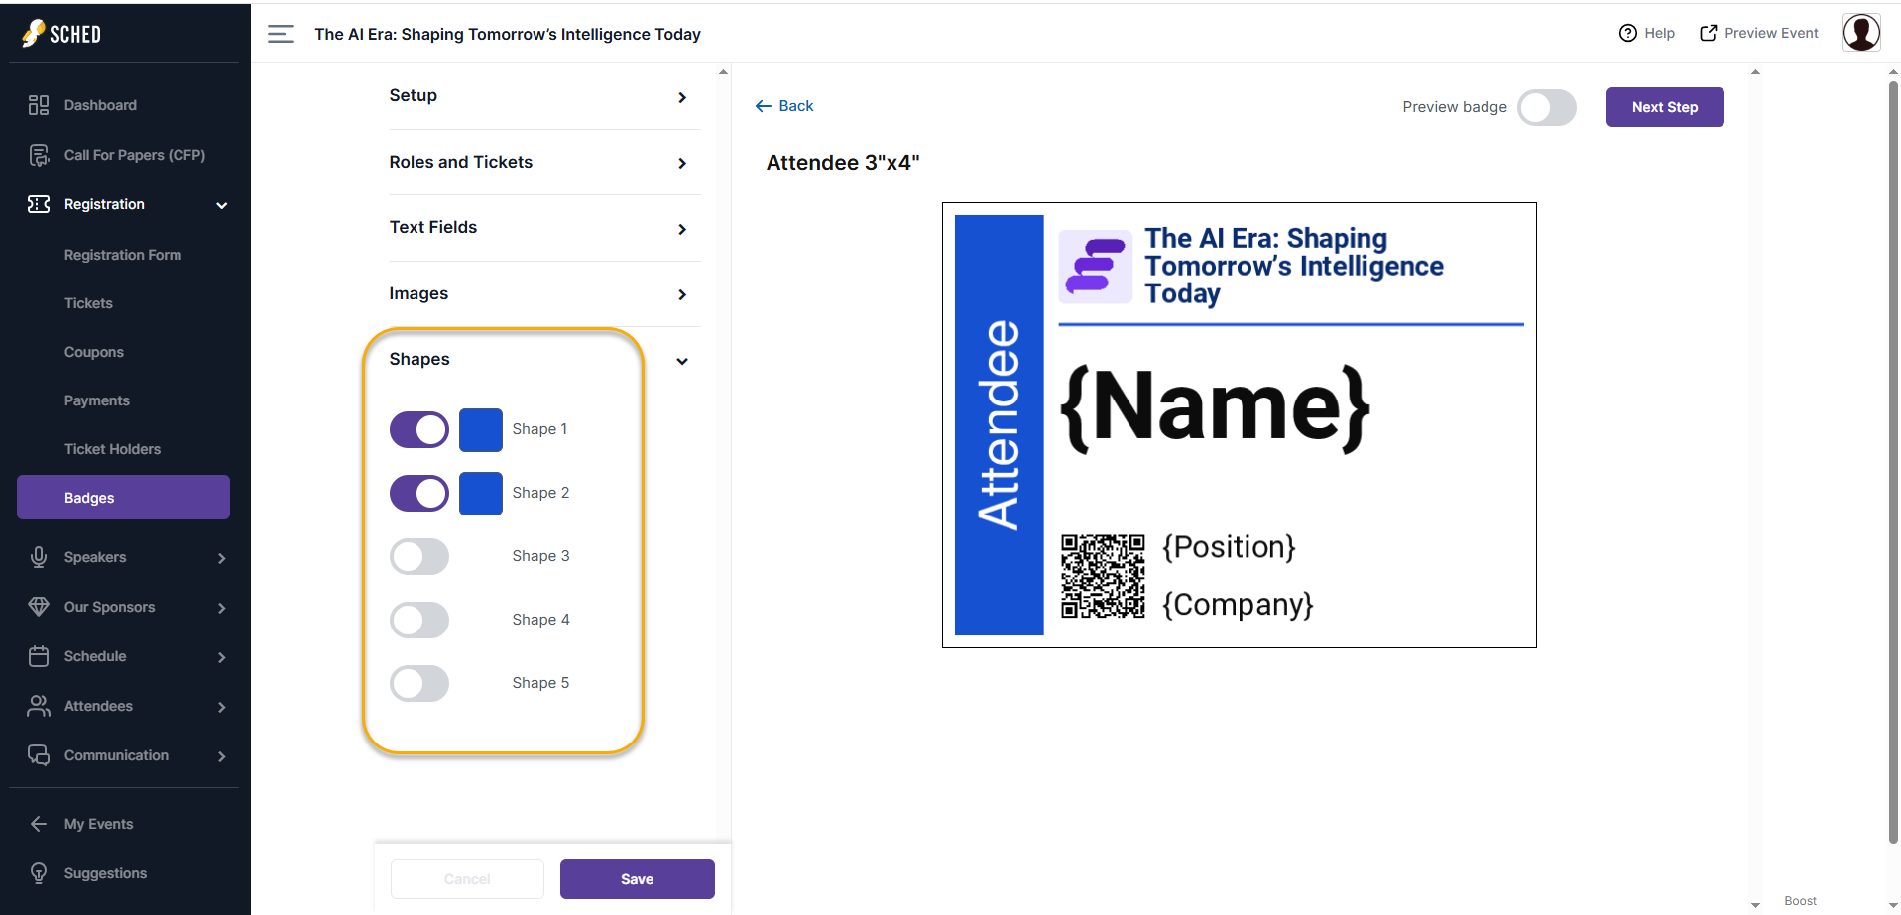1901x915 pixels.
Task: Select Badges in sidebar
Action: pos(123,498)
